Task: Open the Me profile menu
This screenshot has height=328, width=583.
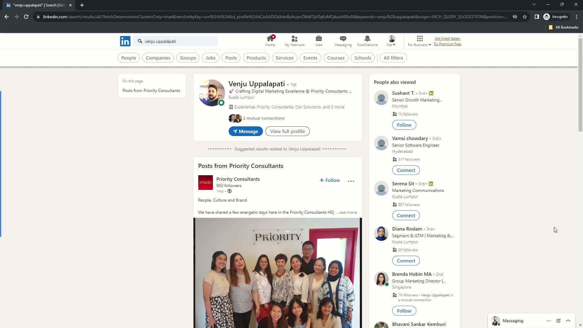Action: point(391,41)
